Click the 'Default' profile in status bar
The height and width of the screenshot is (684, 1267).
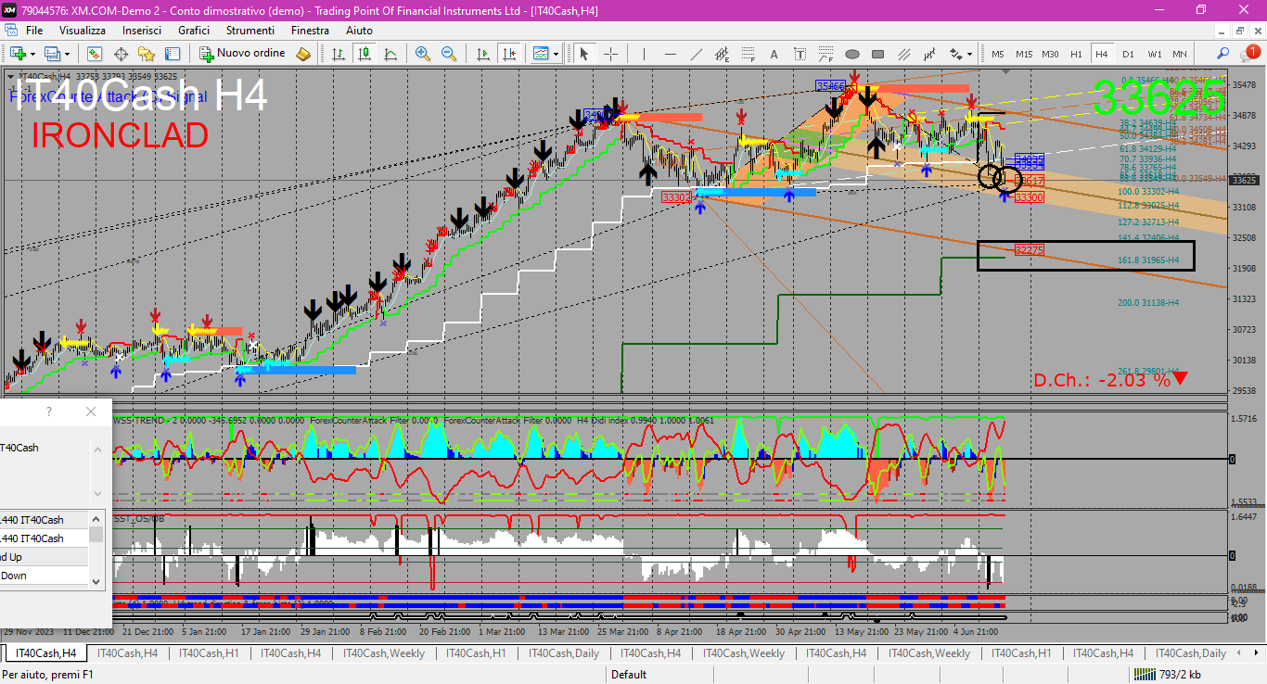coord(629,675)
